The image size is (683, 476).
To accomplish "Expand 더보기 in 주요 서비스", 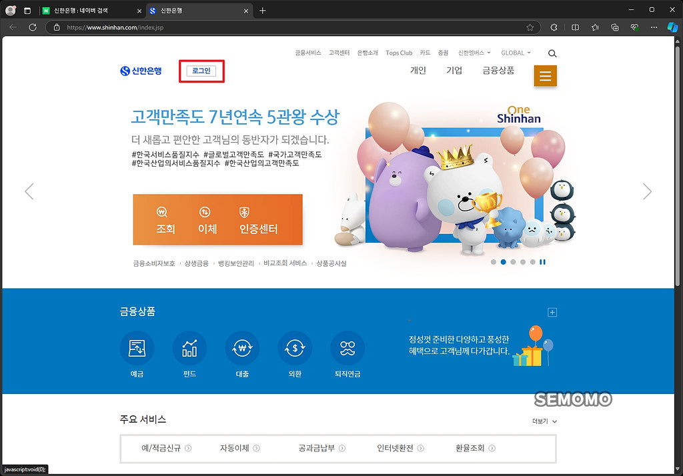I will [x=544, y=421].
